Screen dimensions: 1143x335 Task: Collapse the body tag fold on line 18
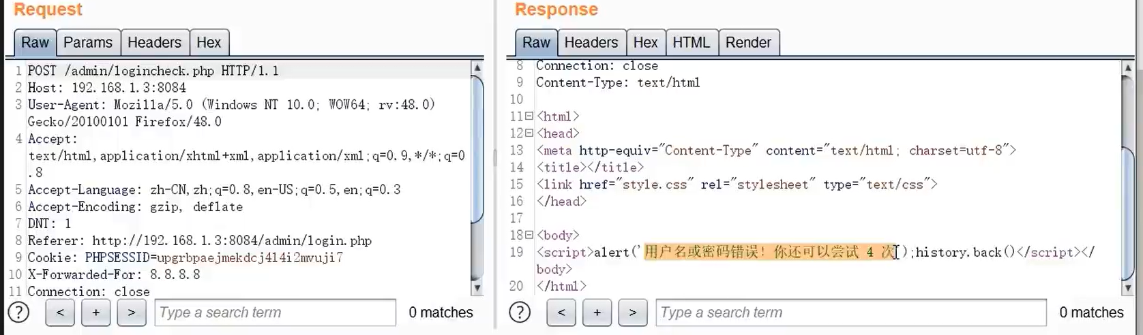coord(529,235)
